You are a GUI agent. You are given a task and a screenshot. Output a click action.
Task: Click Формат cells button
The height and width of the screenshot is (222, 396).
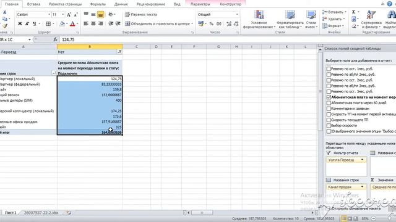pyautogui.click(x=332, y=26)
